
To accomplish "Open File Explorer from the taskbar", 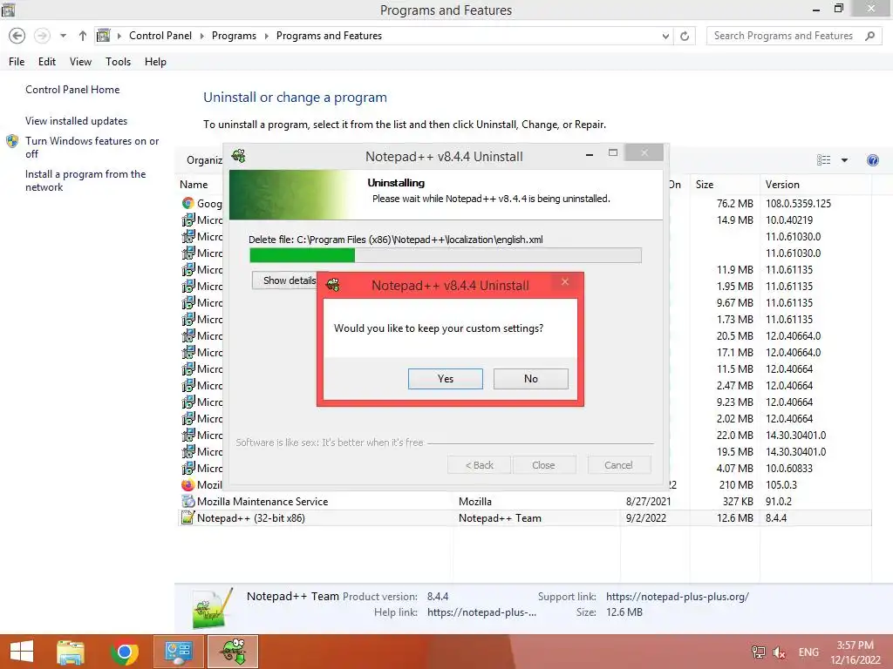I will [71, 652].
